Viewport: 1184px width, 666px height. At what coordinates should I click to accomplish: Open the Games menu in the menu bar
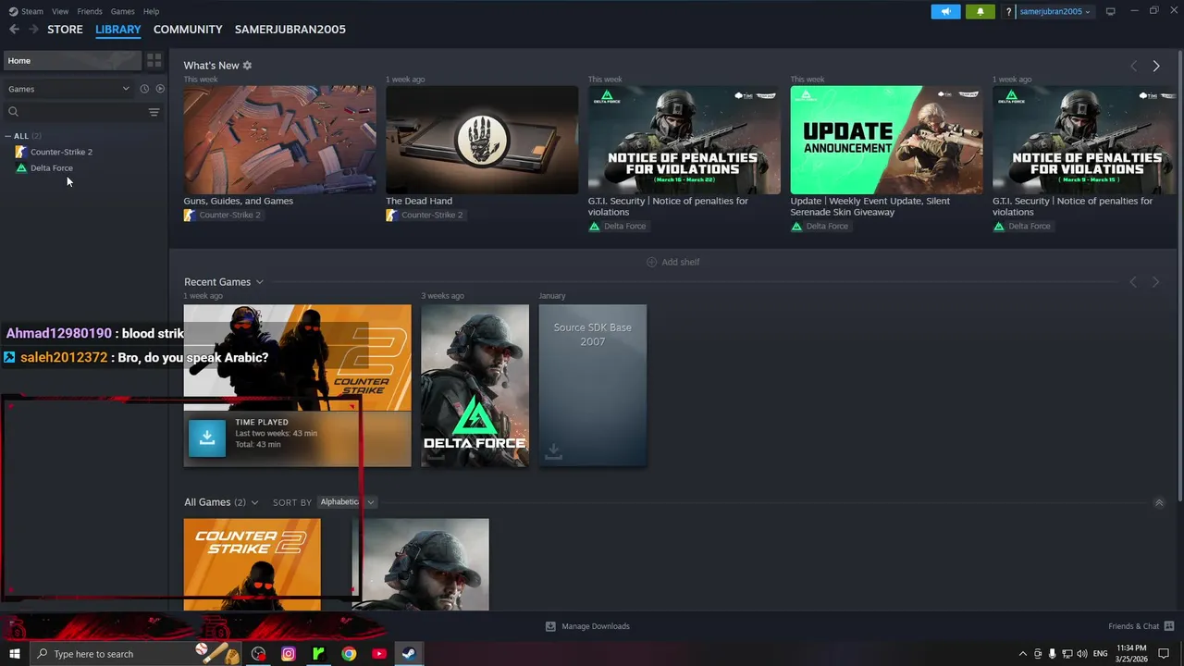point(122,11)
